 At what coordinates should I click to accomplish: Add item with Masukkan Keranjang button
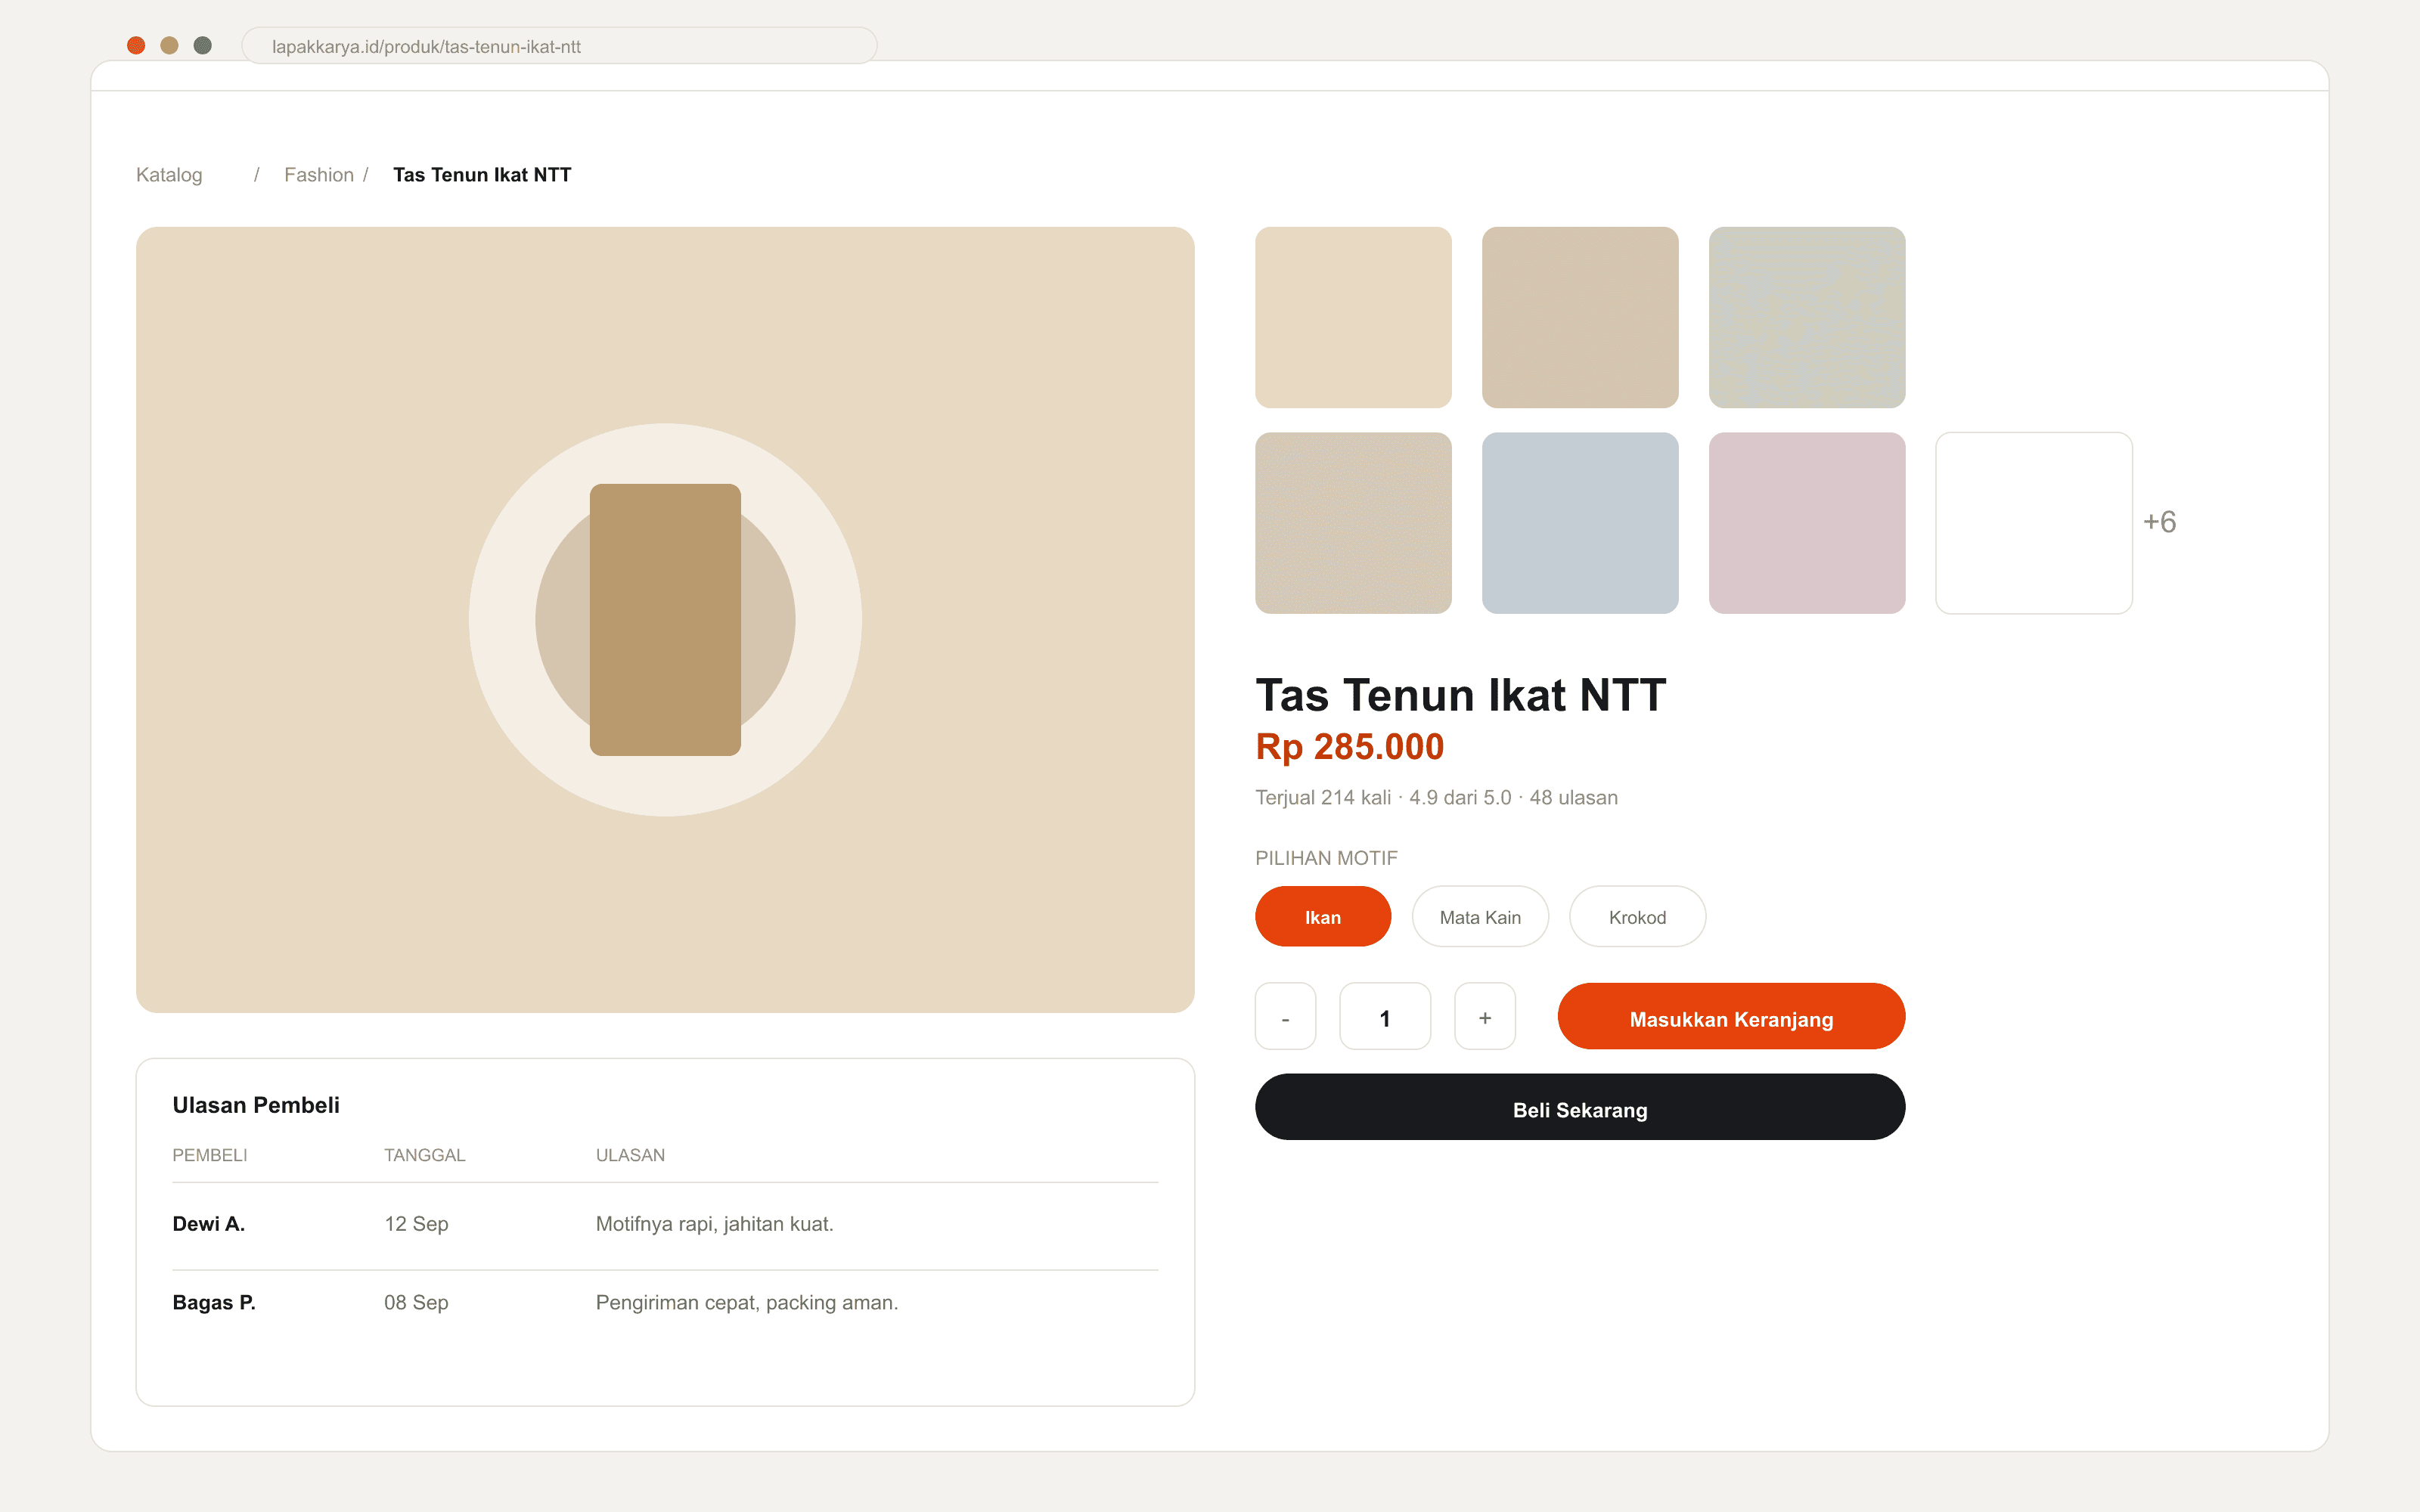(x=1731, y=1016)
